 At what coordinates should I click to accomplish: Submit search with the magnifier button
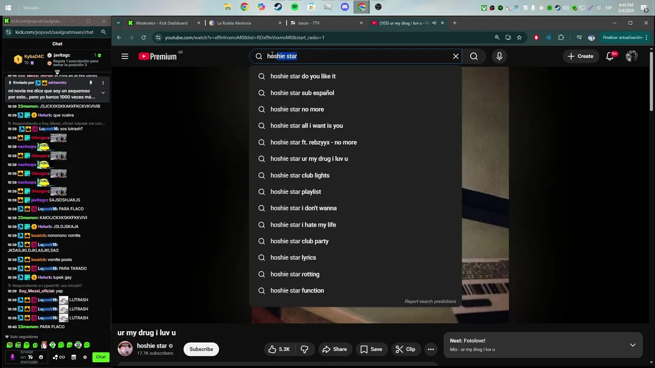[x=474, y=56]
